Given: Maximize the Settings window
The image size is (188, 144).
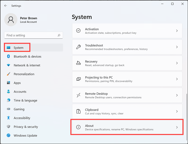Looking at the screenshot, I should tap(172, 4).
